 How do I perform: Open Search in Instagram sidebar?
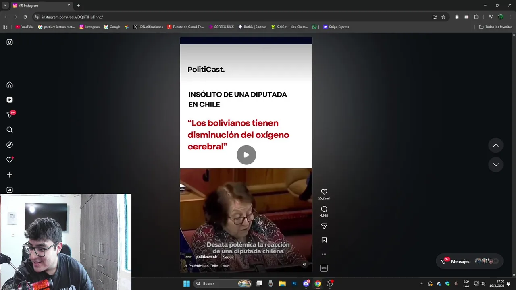[x=10, y=130]
